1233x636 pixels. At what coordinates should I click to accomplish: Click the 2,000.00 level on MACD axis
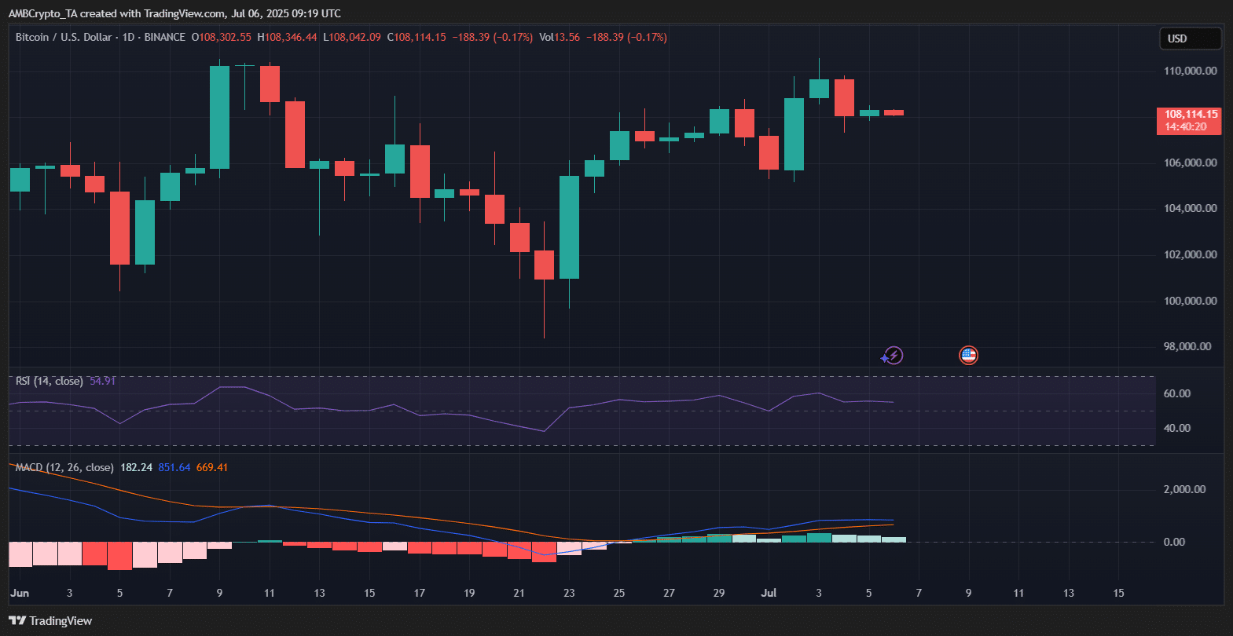tap(1184, 489)
